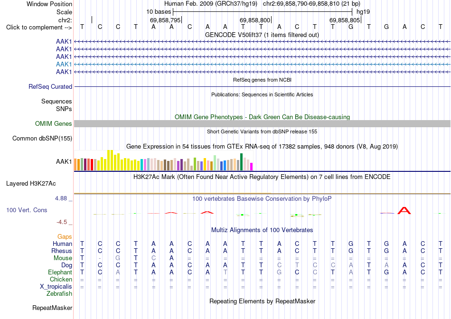Open 'Repeating Elements by RepeatMasker' title
The image size is (451, 319).
coord(262,301)
